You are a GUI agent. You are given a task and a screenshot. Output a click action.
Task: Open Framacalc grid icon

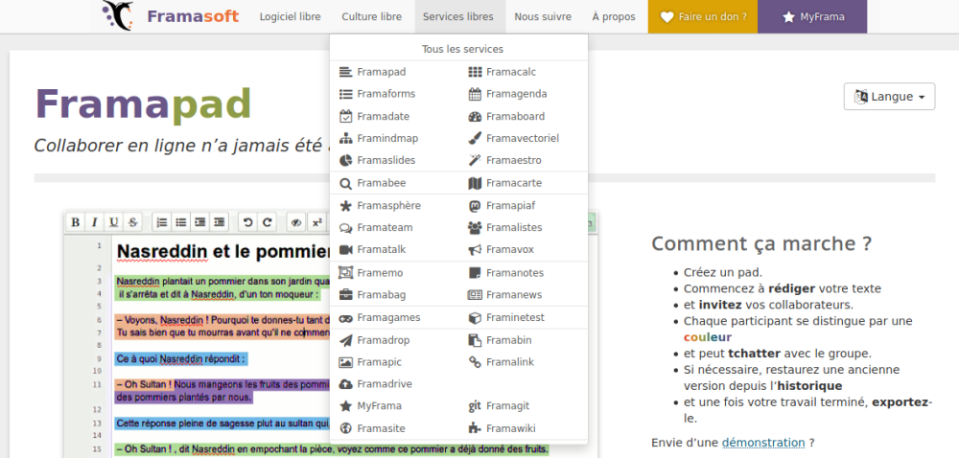coord(476,72)
